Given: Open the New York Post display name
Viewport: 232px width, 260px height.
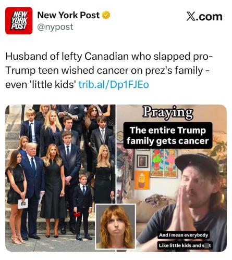Looking at the screenshot, I should click(68, 15).
